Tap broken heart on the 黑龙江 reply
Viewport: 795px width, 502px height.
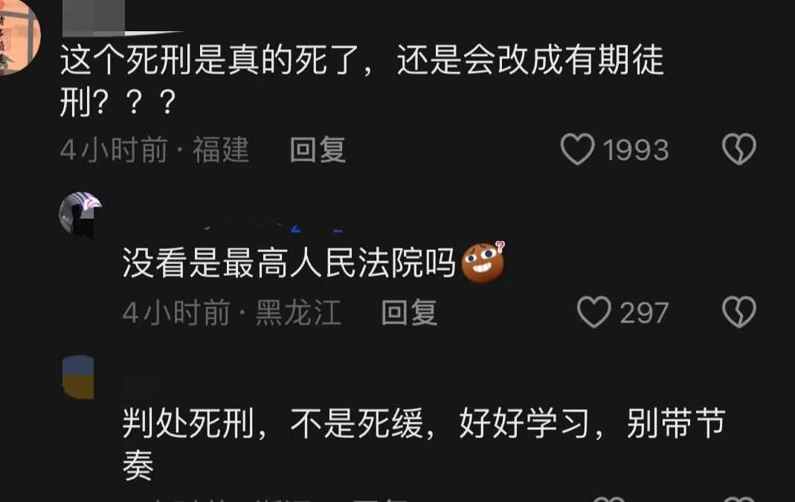739,312
